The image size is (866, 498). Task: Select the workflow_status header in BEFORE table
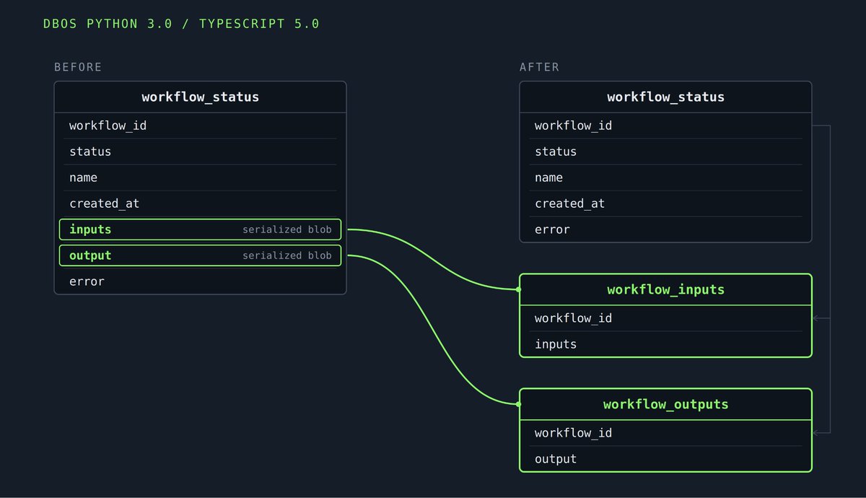[x=201, y=97]
